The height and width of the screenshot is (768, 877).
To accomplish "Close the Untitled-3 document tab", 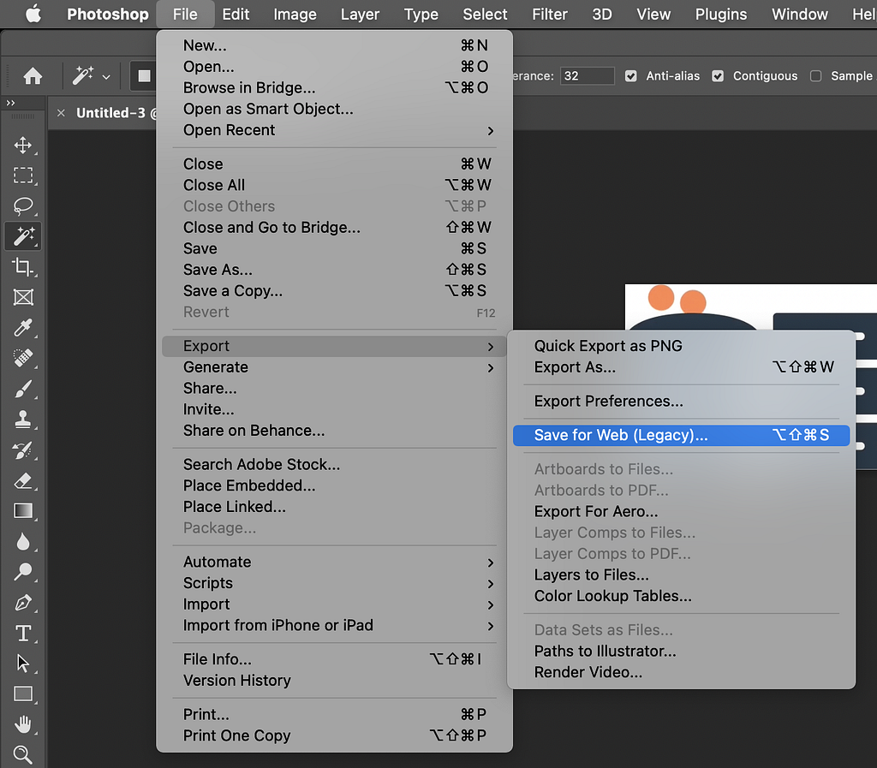I will pos(61,113).
